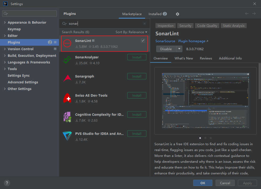
Task: Expand the Editor settings node
Action: [5, 36]
